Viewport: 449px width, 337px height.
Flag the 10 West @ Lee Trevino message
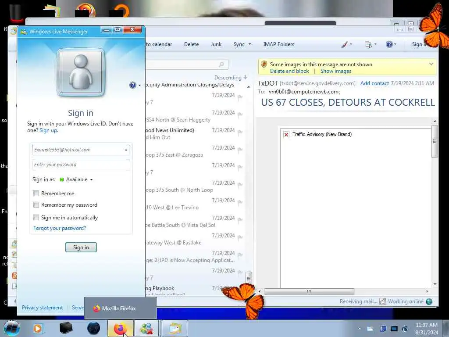pos(240,203)
